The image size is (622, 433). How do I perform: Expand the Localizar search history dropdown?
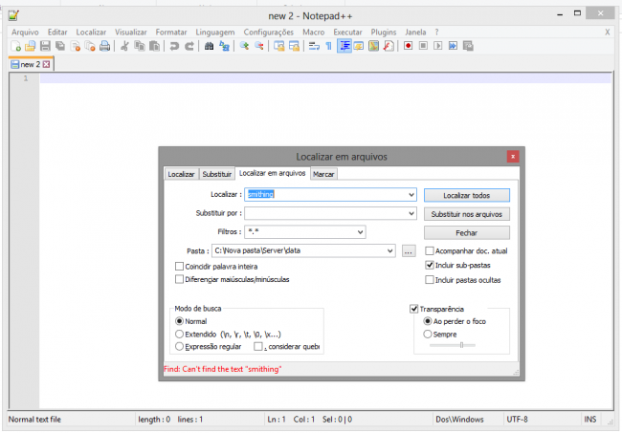(x=411, y=194)
